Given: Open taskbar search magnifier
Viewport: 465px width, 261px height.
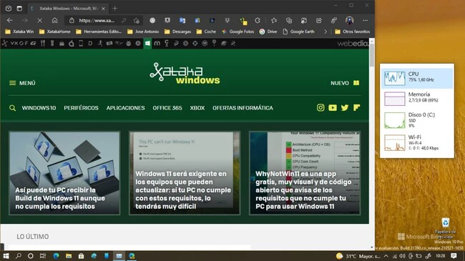Looking at the screenshot, I should click(19, 256).
